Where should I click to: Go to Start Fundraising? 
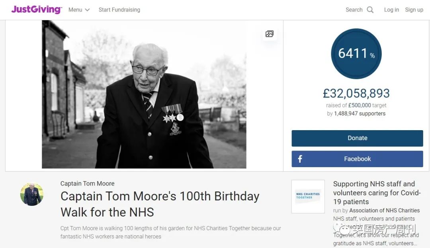coord(119,10)
